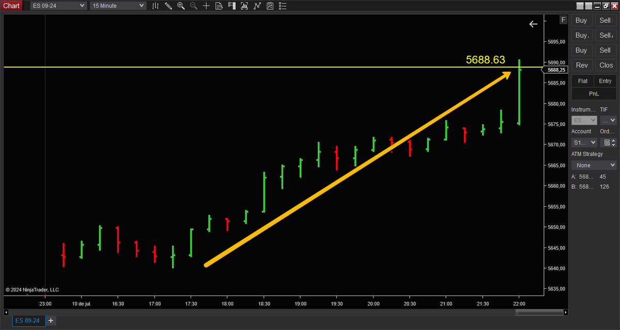Click the zoom out magnifier icon

click(x=193, y=6)
